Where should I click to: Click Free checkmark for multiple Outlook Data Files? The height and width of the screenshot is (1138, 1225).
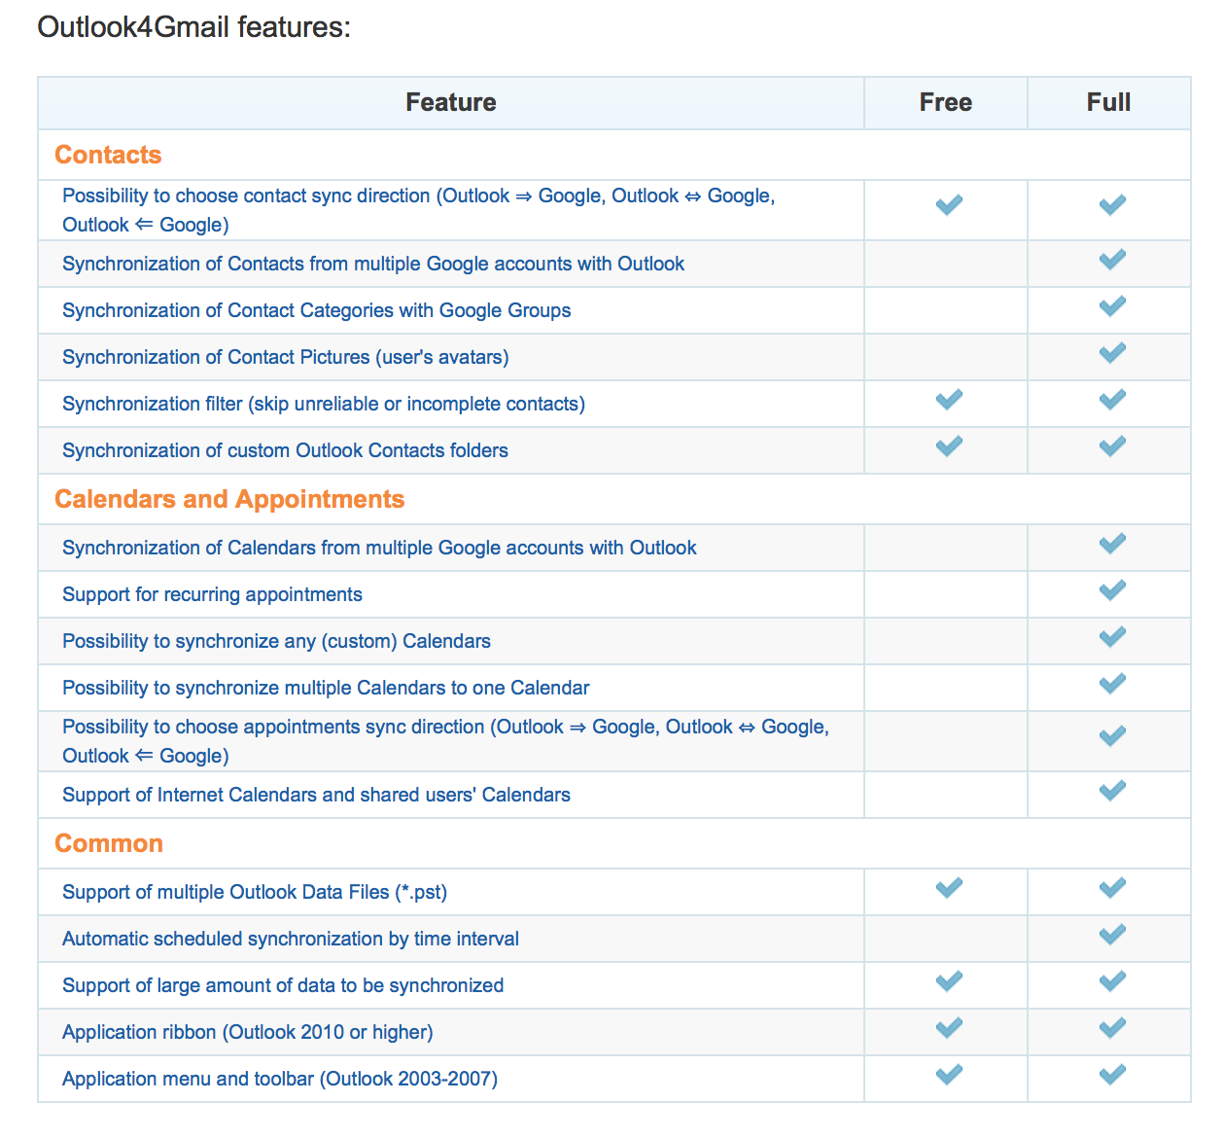pyautogui.click(x=949, y=888)
